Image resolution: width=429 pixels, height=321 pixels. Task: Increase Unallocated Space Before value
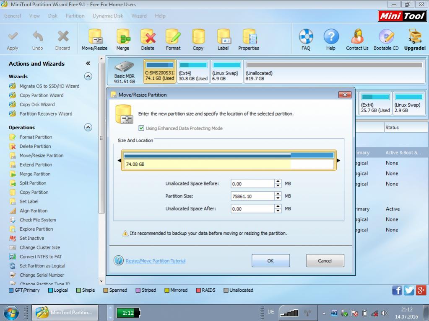pos(278,182)
